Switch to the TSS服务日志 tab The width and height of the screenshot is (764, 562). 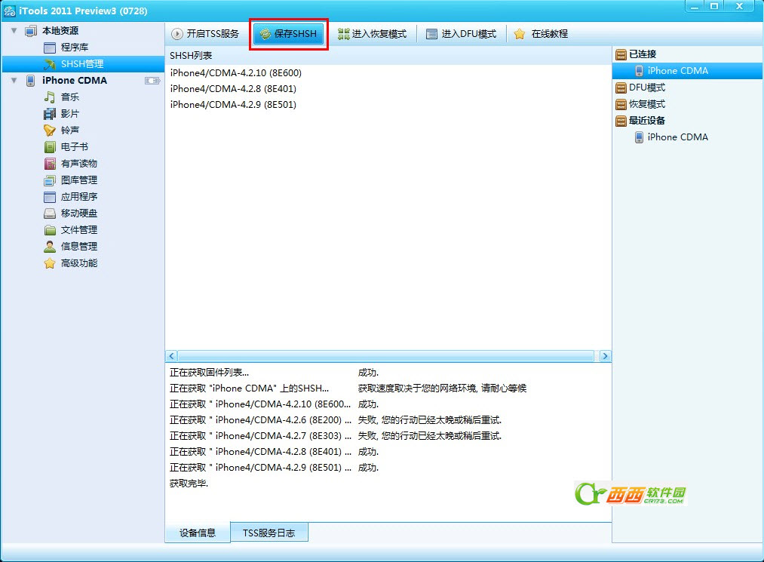[269, 533]
